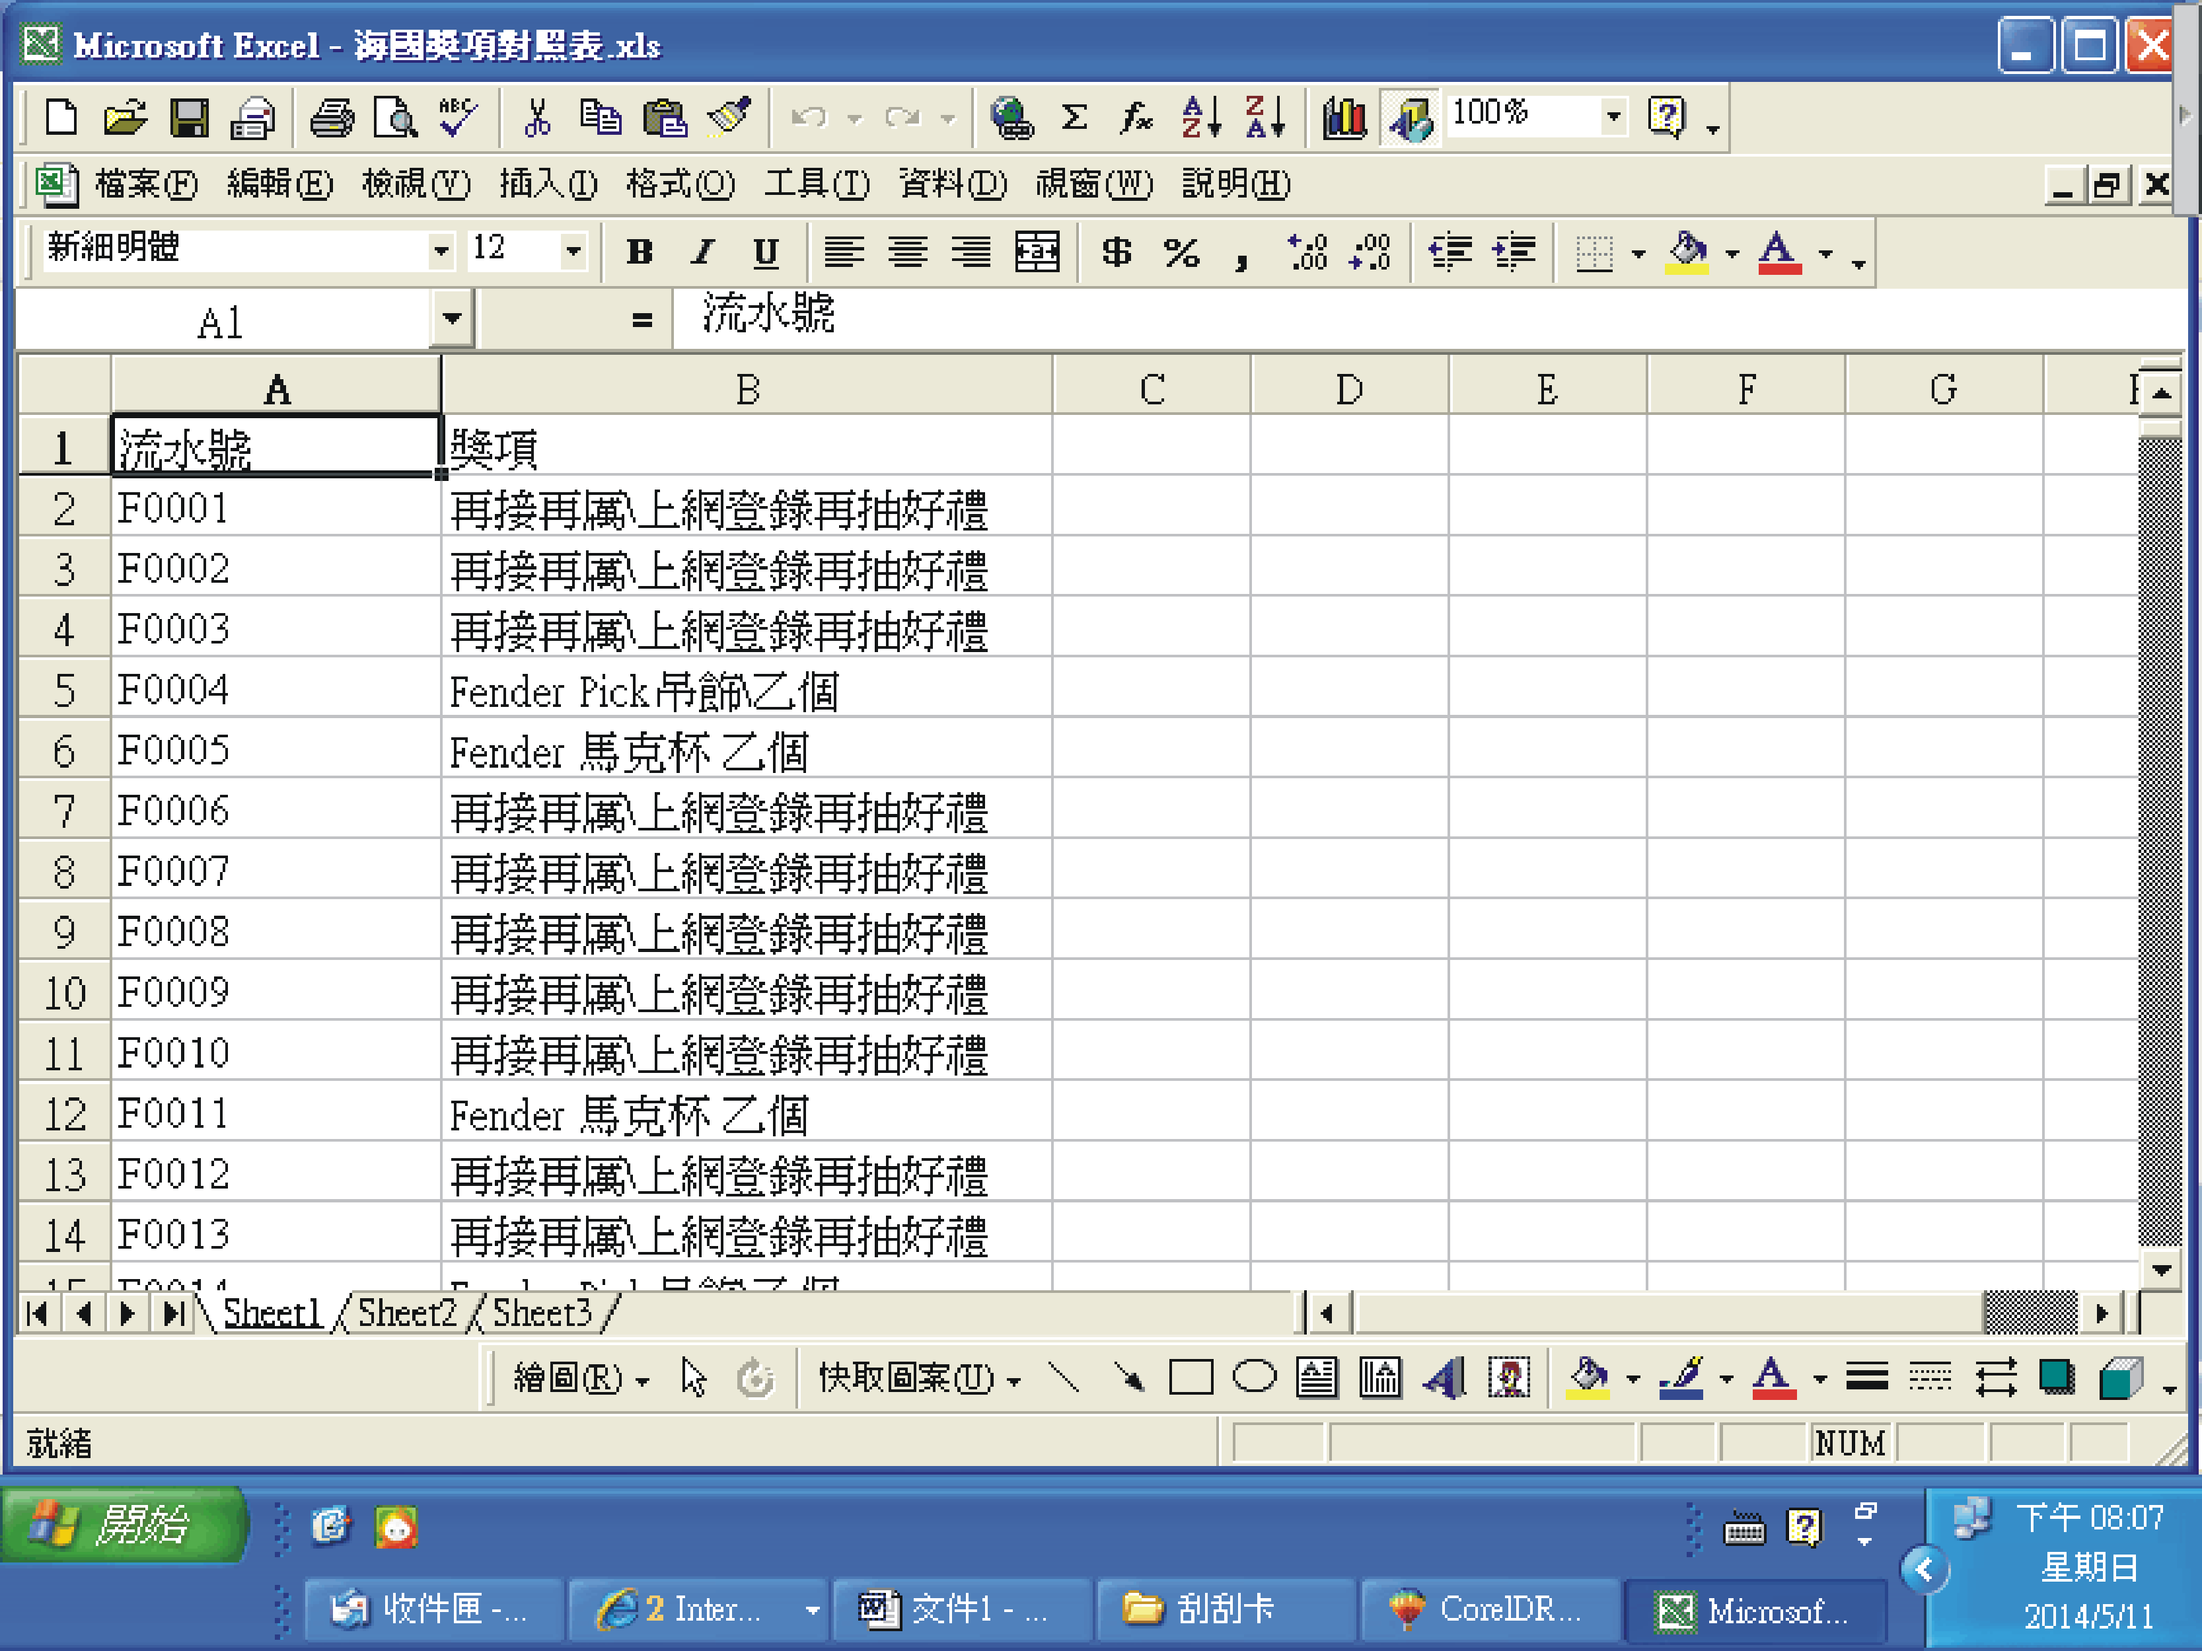This screenshot has height=1651, width=2202.
Task: Click the formula bar showing 流水號
Action: tap(1428, 318)
